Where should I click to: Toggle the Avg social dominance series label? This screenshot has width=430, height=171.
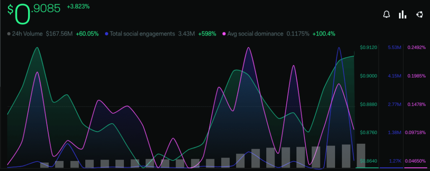(x=255, y=34)
